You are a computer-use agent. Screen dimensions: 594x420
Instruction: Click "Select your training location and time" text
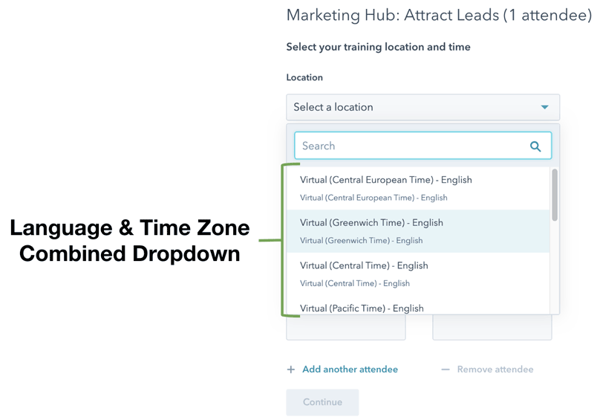[378, 47]
